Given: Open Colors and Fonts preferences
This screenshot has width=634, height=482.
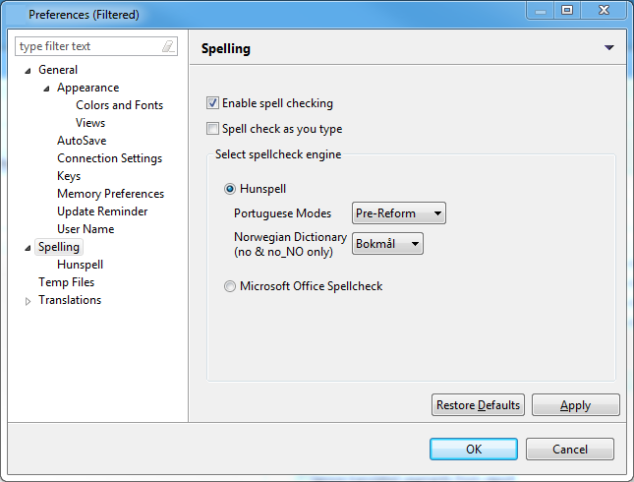Looking at the screenshot, I should pyautogui.click(x=119, y=105).
